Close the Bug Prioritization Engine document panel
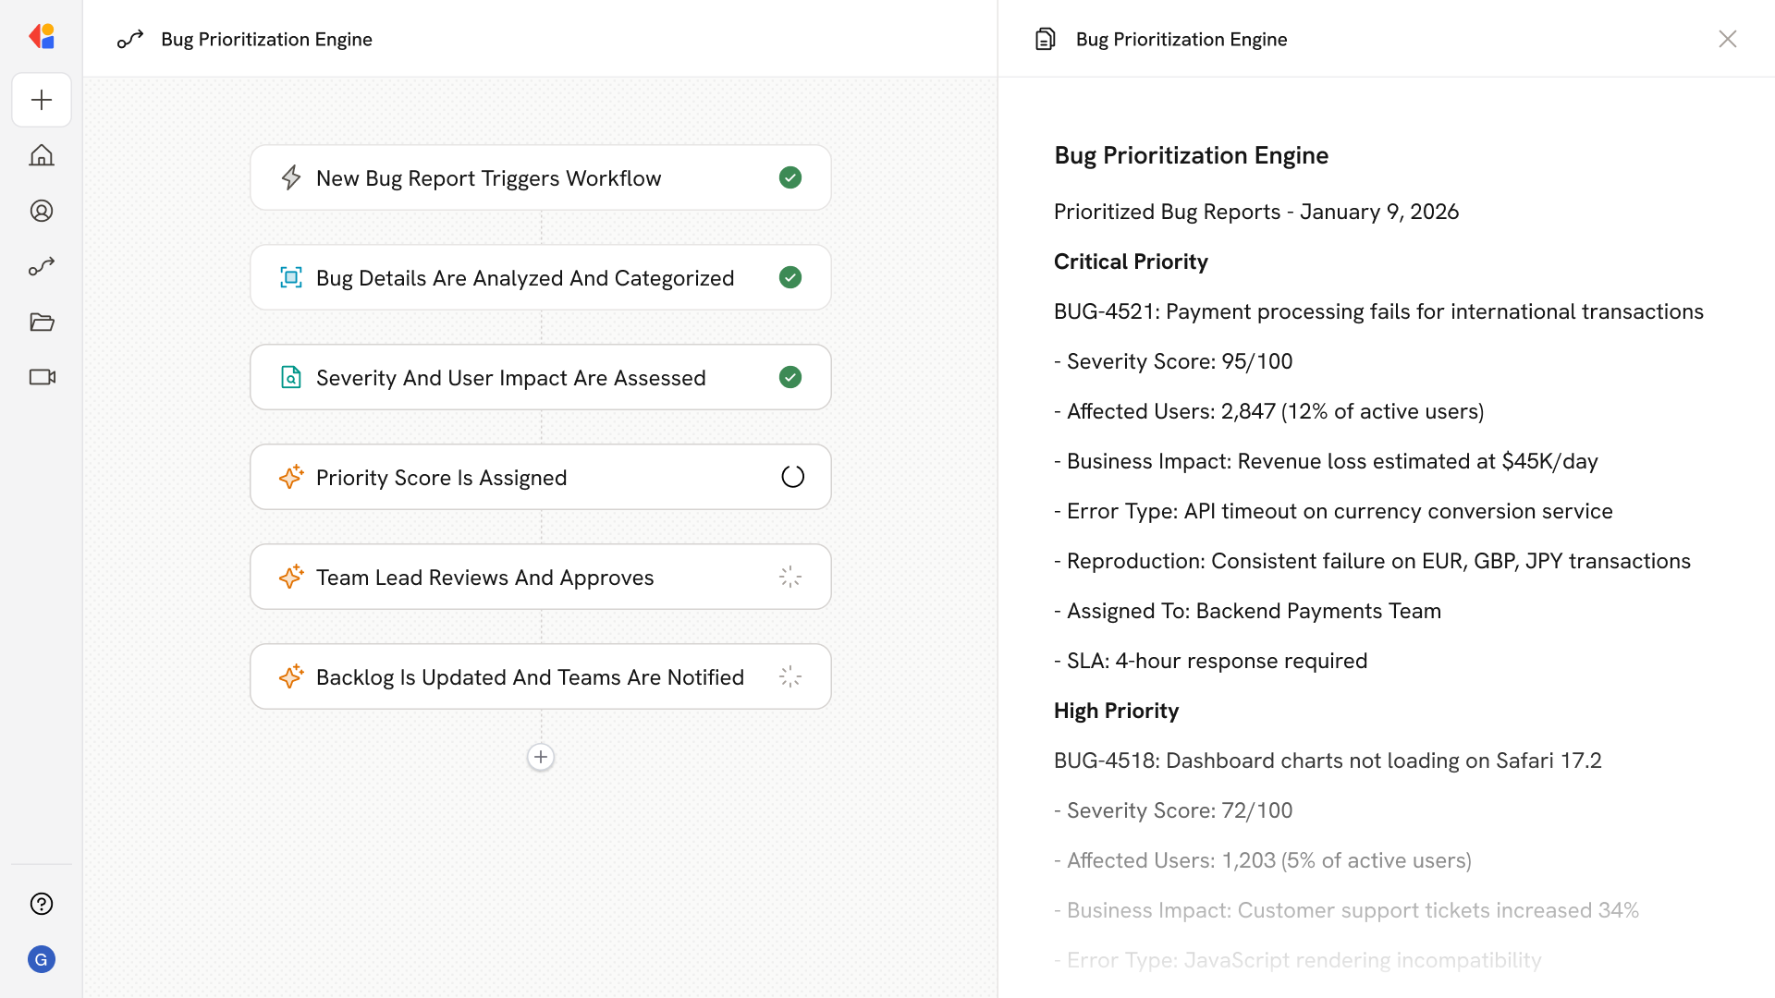 (x=1728, y=39)
